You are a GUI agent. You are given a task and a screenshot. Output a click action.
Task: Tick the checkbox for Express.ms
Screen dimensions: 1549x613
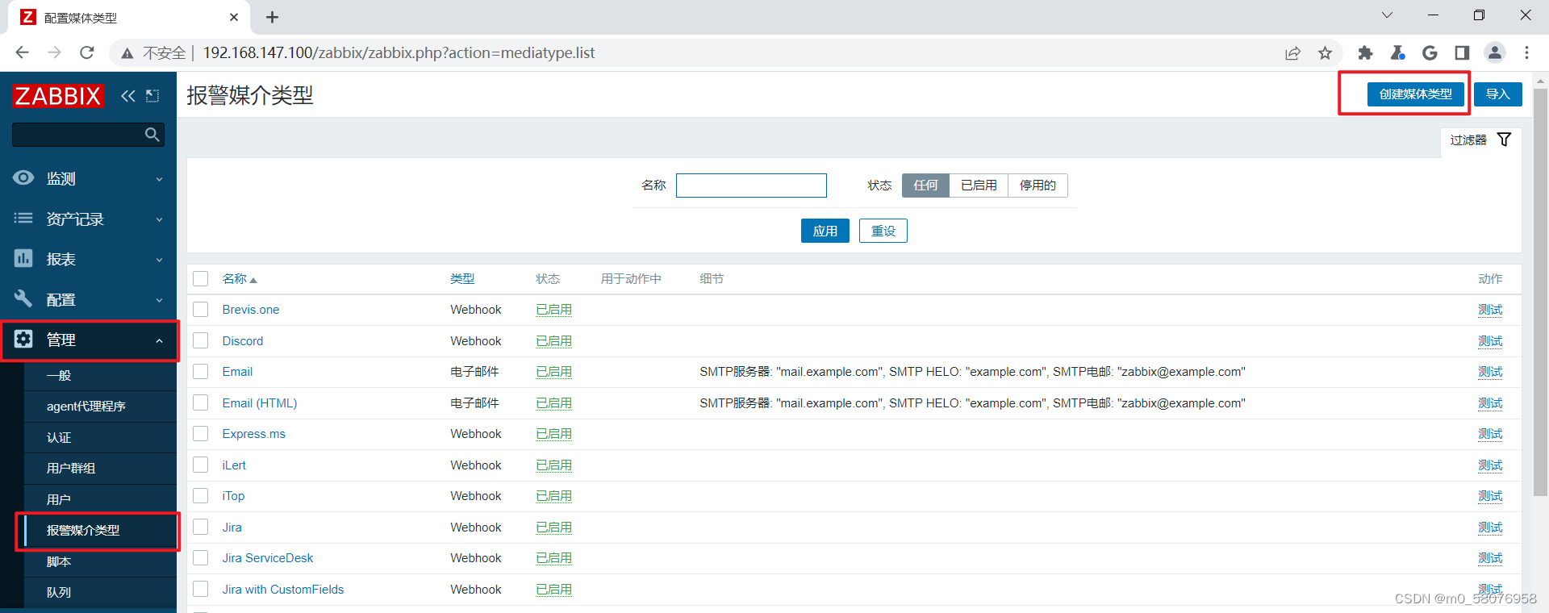201,434
